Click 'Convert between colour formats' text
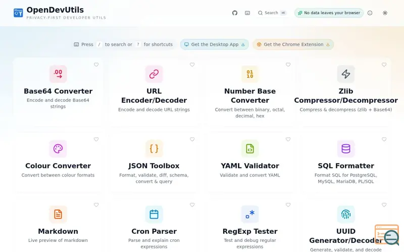Screen dimensions: 404x252 tap(58, 175)
